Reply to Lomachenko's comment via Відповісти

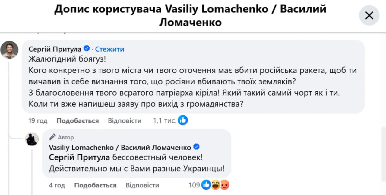[x=142, y=185]
